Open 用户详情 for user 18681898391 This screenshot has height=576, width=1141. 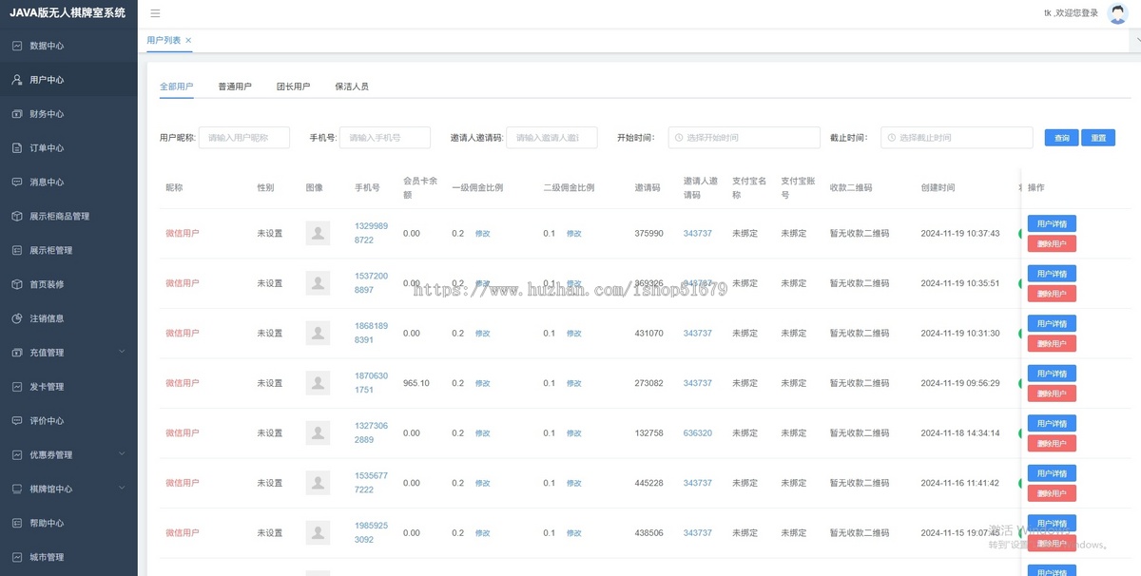[x=1052, y=323]
